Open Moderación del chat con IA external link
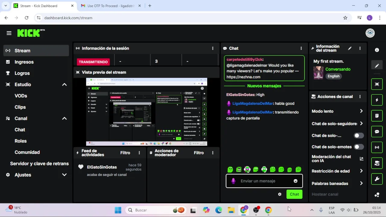 361,159
